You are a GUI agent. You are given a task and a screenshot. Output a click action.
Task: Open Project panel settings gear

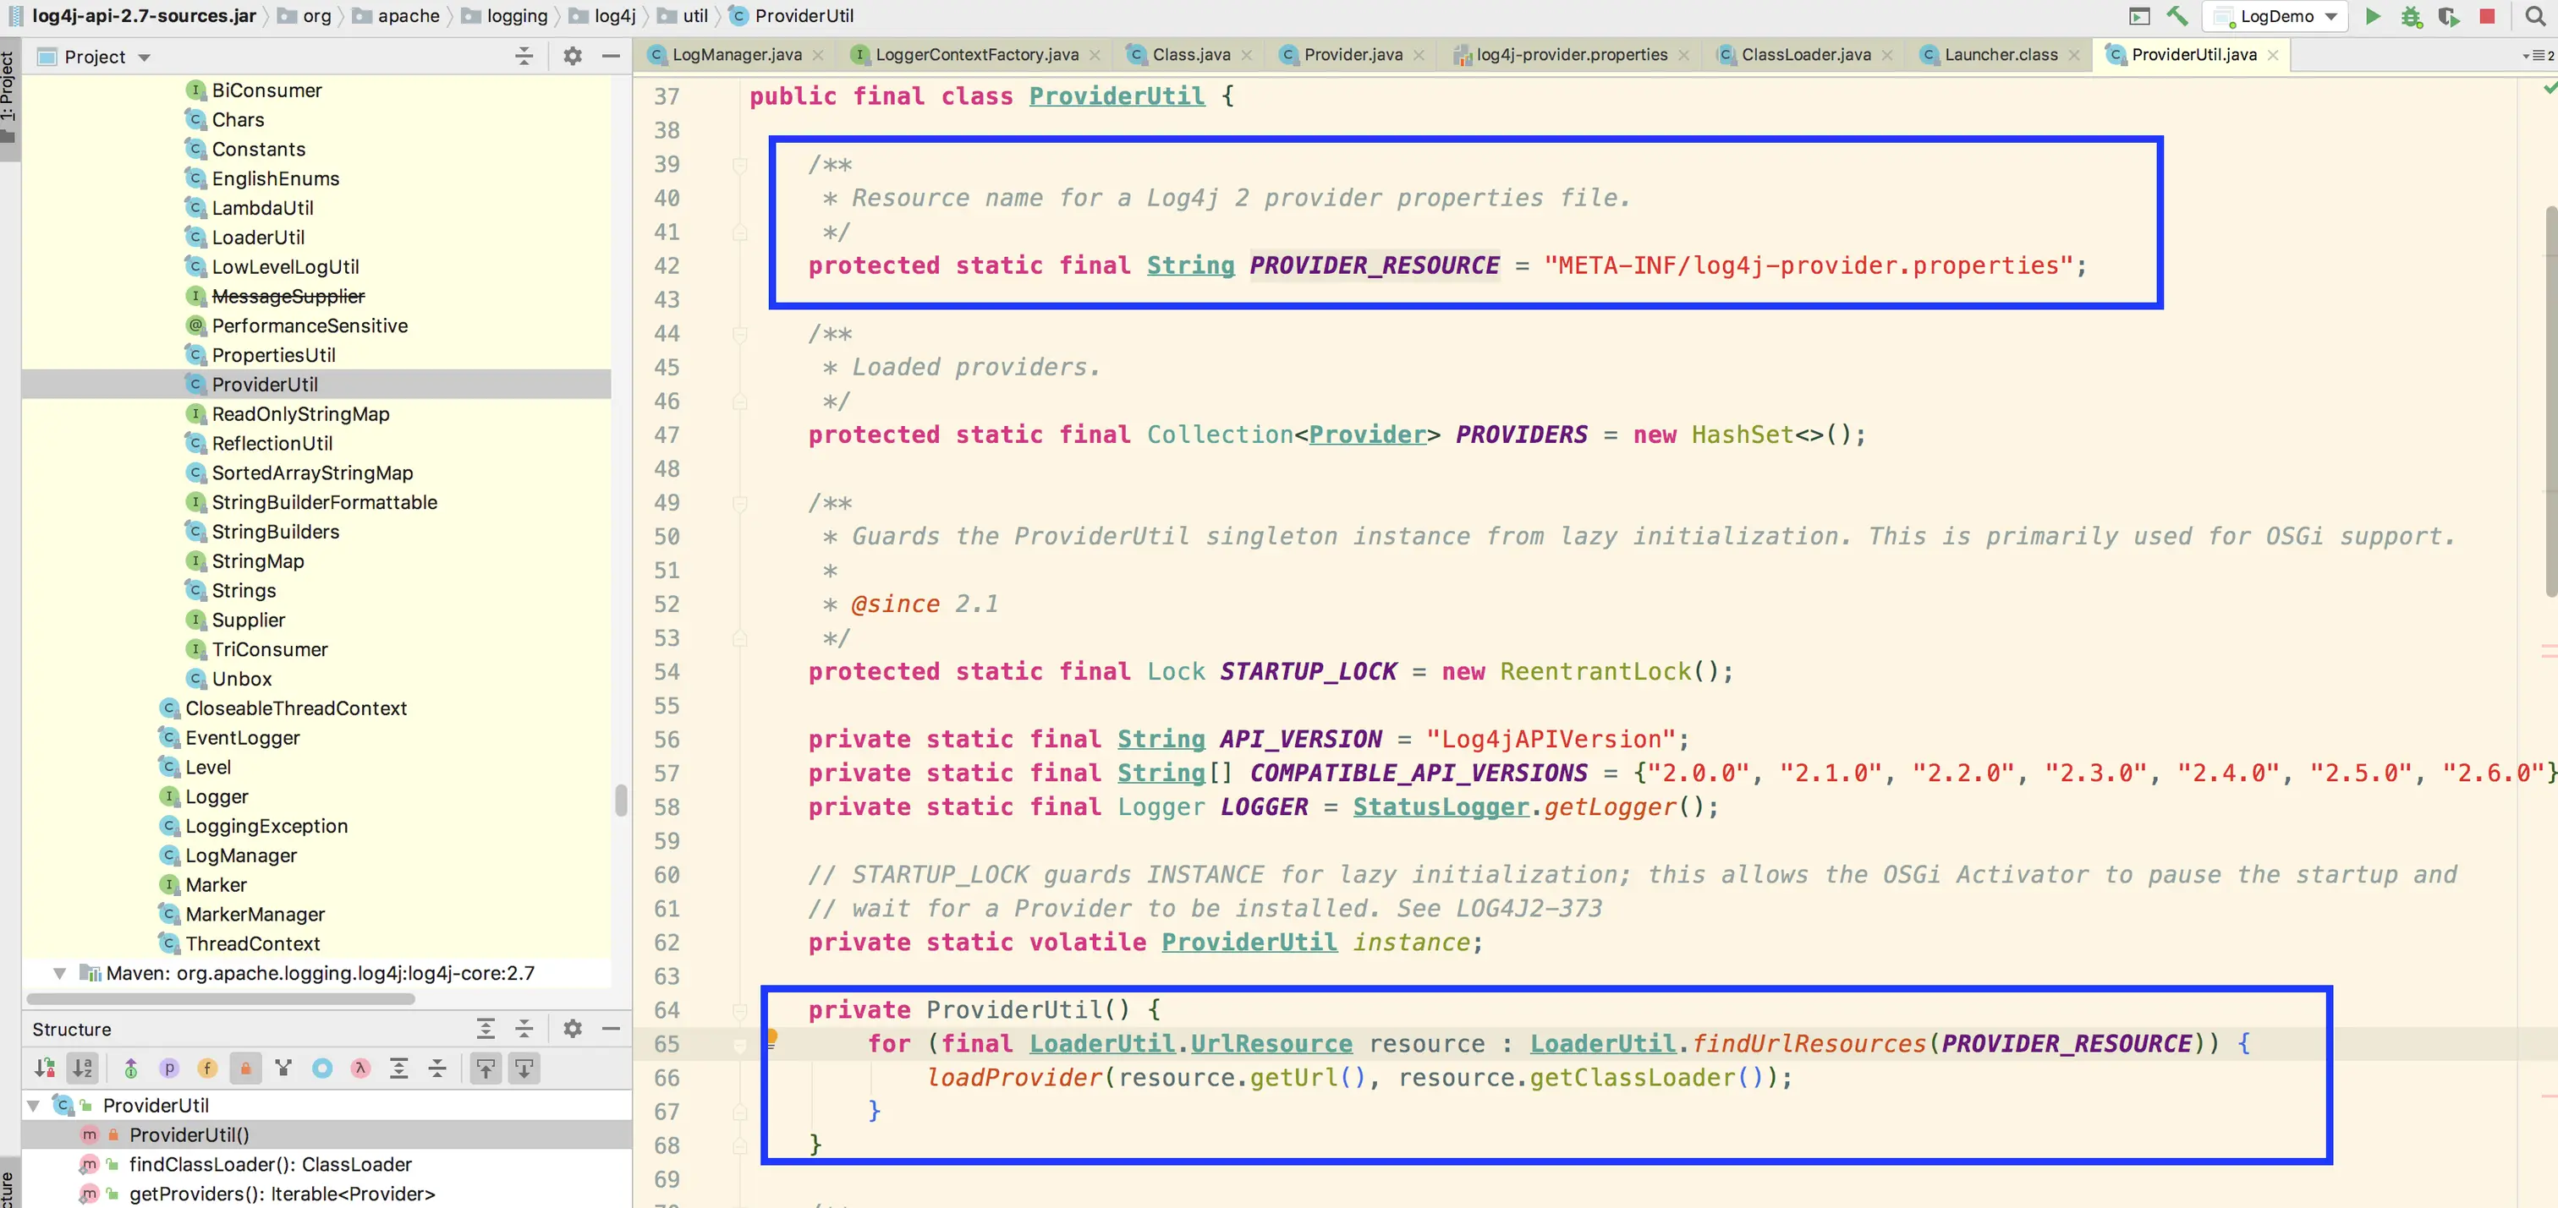[x=572, y=57]
